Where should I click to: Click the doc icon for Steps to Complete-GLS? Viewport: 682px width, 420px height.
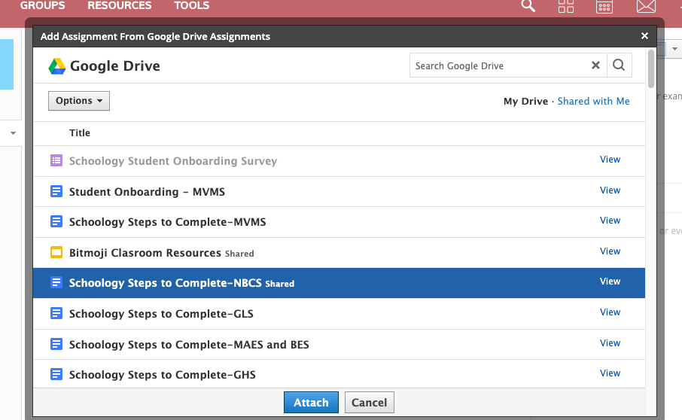coord(56,313)
